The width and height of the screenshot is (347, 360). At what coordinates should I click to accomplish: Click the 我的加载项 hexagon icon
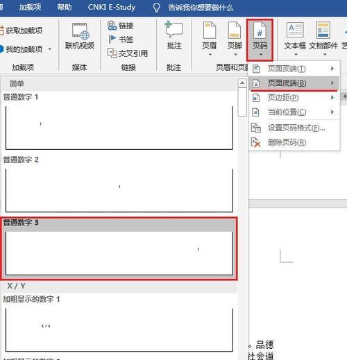tap(2, 49)
